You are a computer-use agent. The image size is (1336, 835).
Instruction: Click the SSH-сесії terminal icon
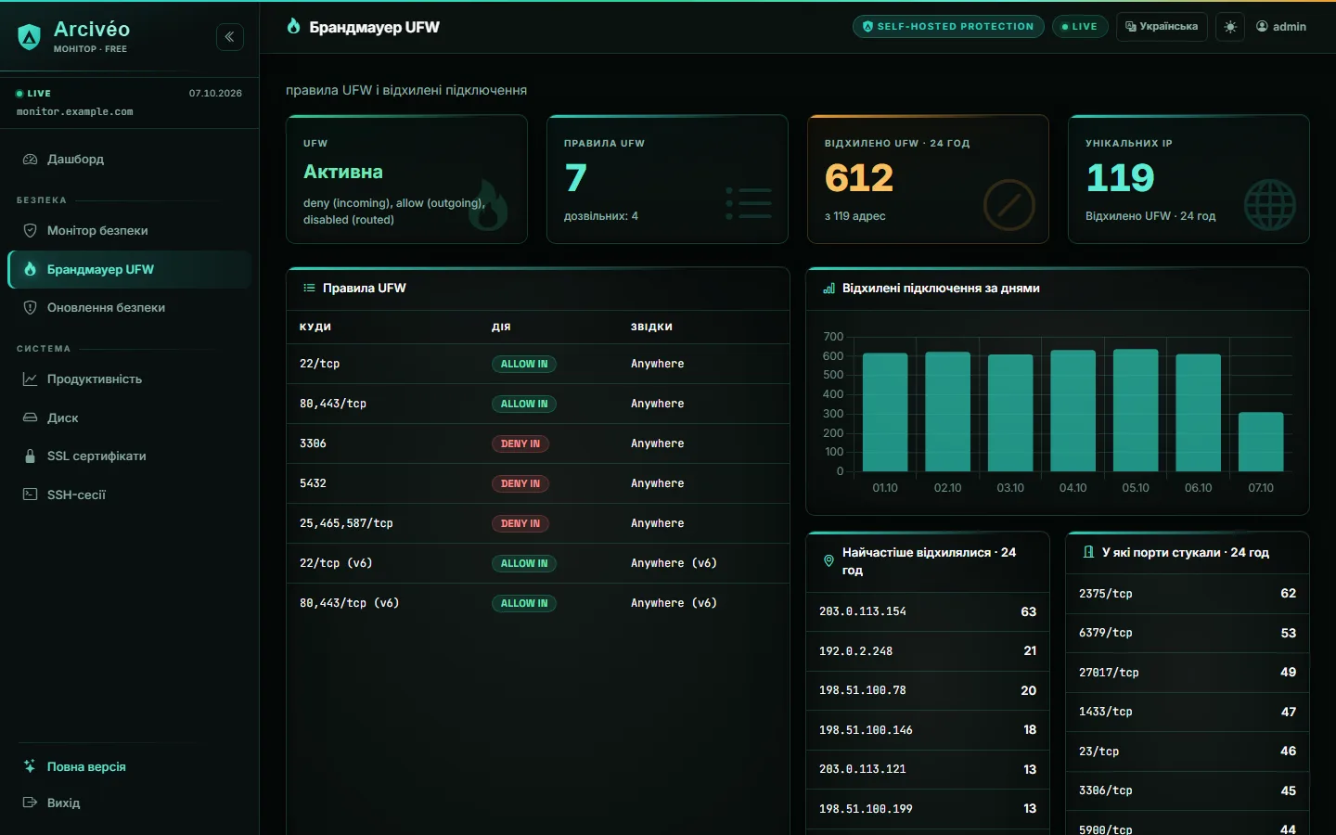click(30, 495)
